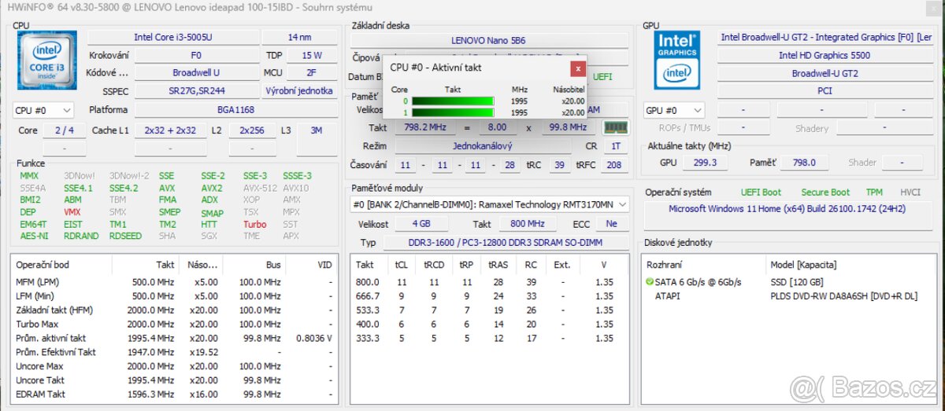Select the Prům. Efektivní Takt row

pyautogui.click(x=174, y=352)
